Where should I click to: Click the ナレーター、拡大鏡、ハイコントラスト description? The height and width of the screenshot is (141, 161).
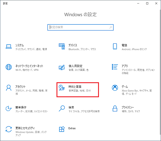[32, 111]
